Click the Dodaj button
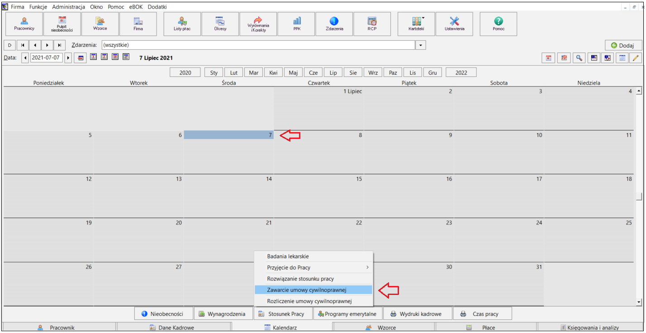The image size is (646, 333). (x=623, y=45)
